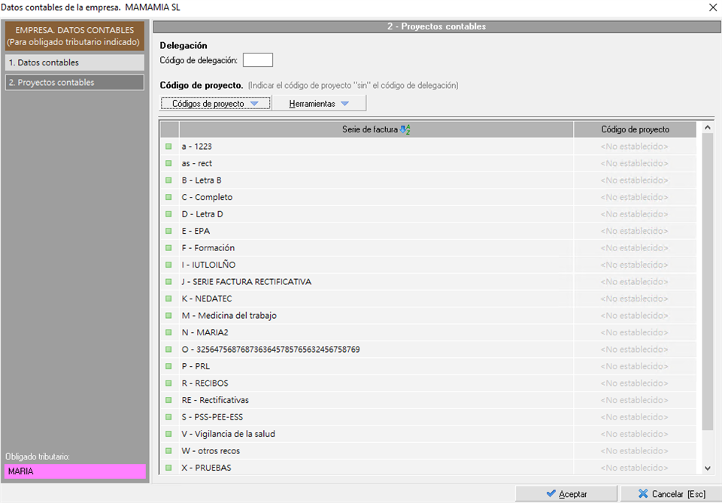The width and height of the screenshot is (722, 503).
Task: Select '2. Proyectos contables' in sidebar
Action: pos(74,83)
